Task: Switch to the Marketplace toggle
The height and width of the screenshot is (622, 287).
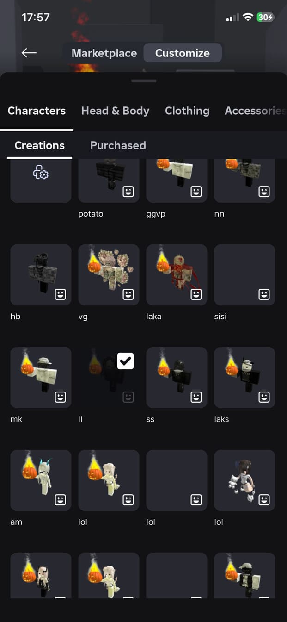Action: [104, 53]
